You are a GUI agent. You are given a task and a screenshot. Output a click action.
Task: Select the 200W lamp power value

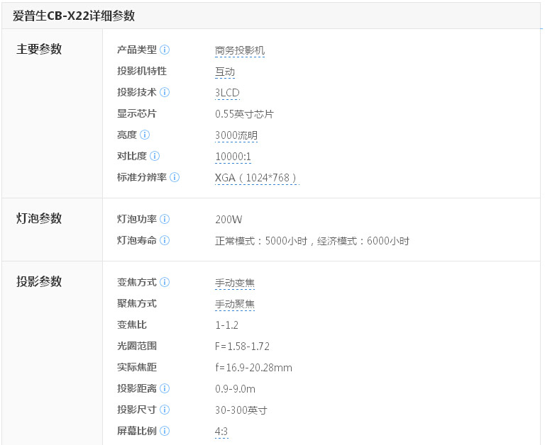(x=229, y=220)
